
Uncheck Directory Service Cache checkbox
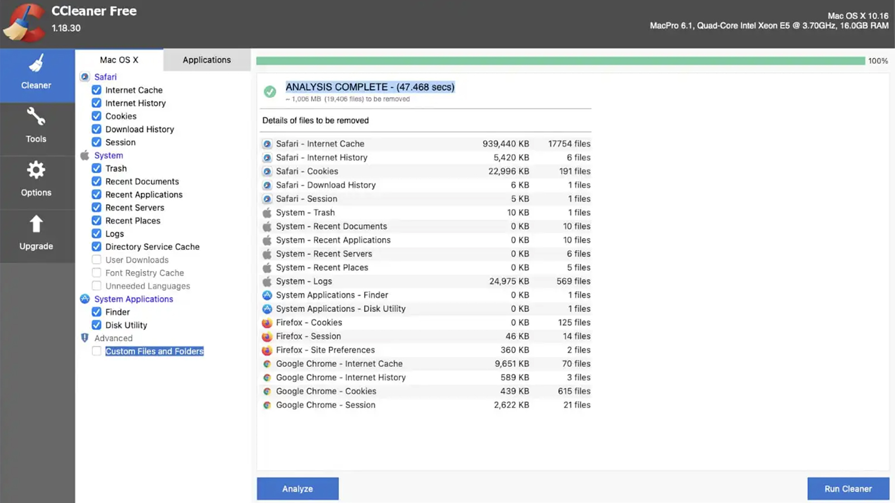[97, 246]
